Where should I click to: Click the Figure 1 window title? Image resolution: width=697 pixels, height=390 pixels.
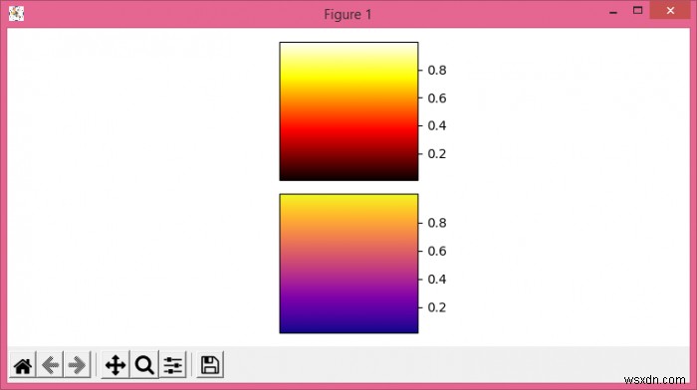tap(348, 14)
